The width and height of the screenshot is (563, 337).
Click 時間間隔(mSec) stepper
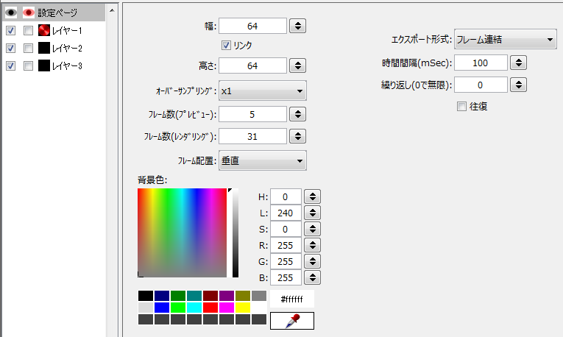519,63
